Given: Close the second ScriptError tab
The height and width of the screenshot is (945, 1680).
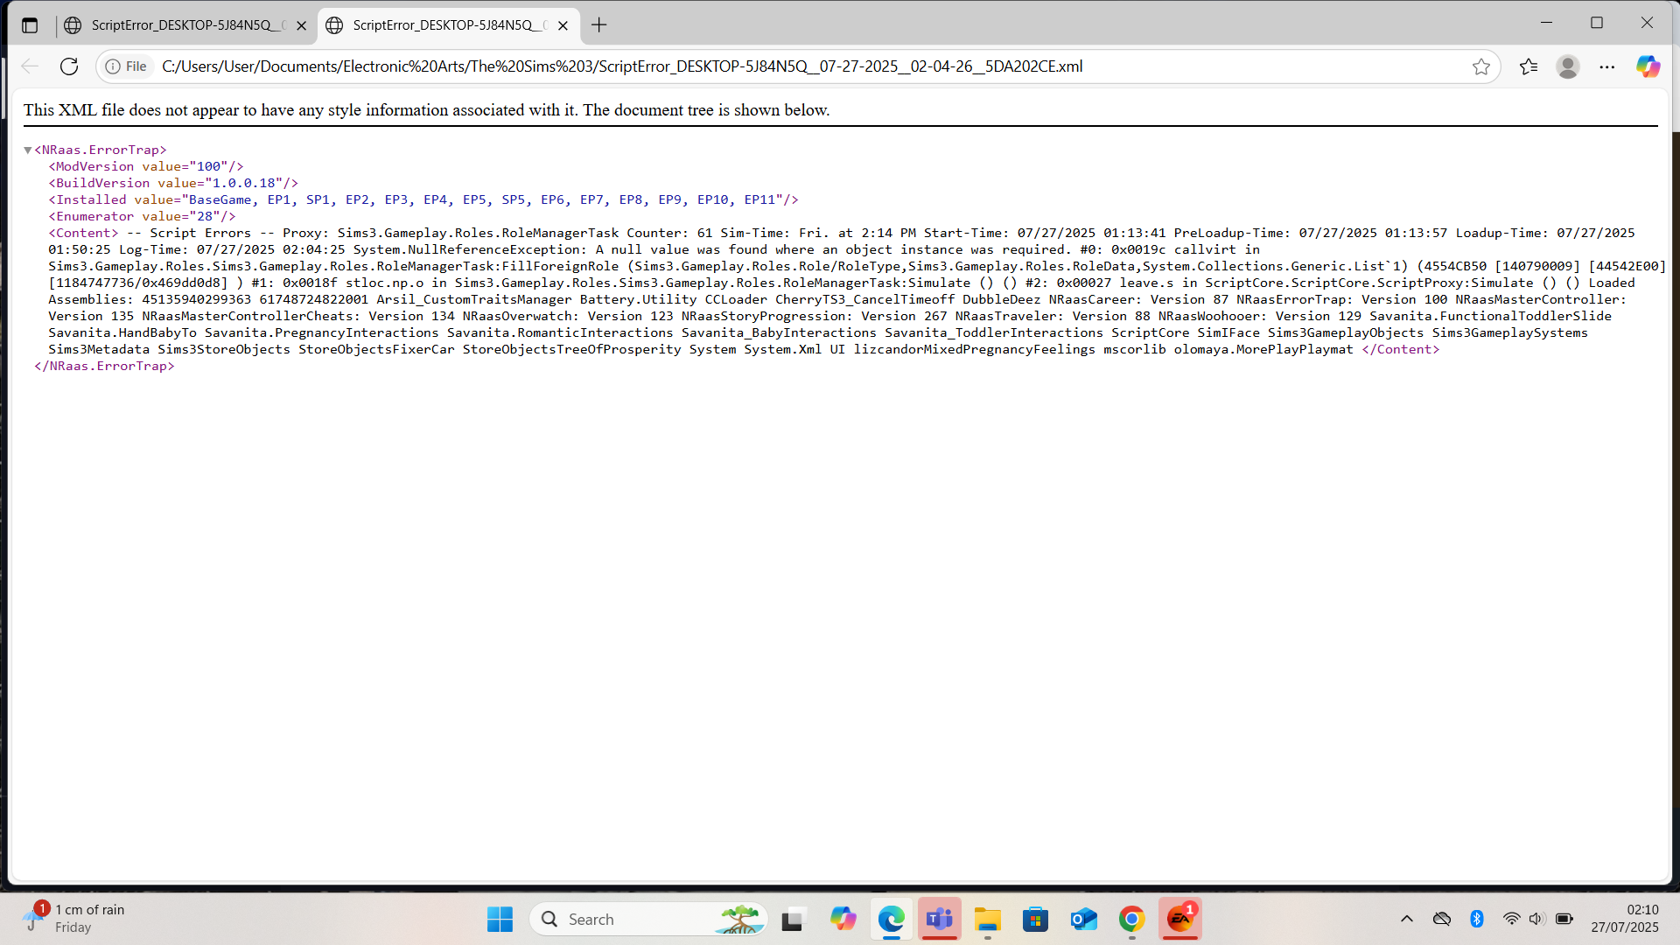Looking at the screenshot, I should point(563,25).
